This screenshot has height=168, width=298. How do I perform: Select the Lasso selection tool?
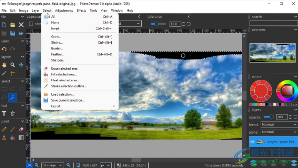pyautogui.click(x=4, y=98)
